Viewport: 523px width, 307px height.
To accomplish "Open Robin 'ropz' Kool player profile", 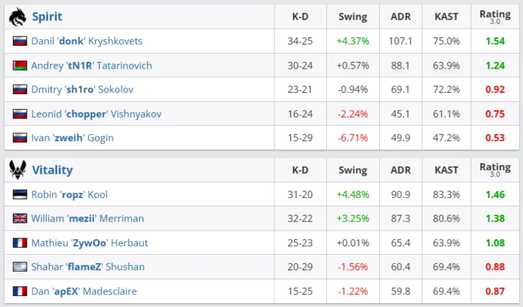I will [70, 195].
